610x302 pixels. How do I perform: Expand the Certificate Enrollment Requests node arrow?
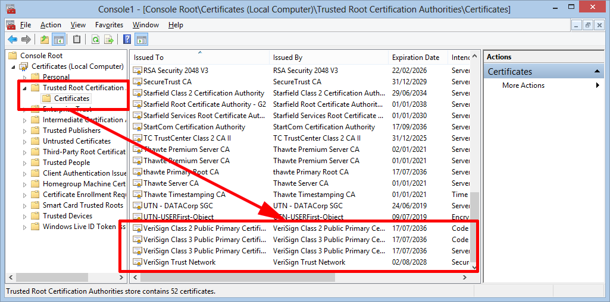25,195
